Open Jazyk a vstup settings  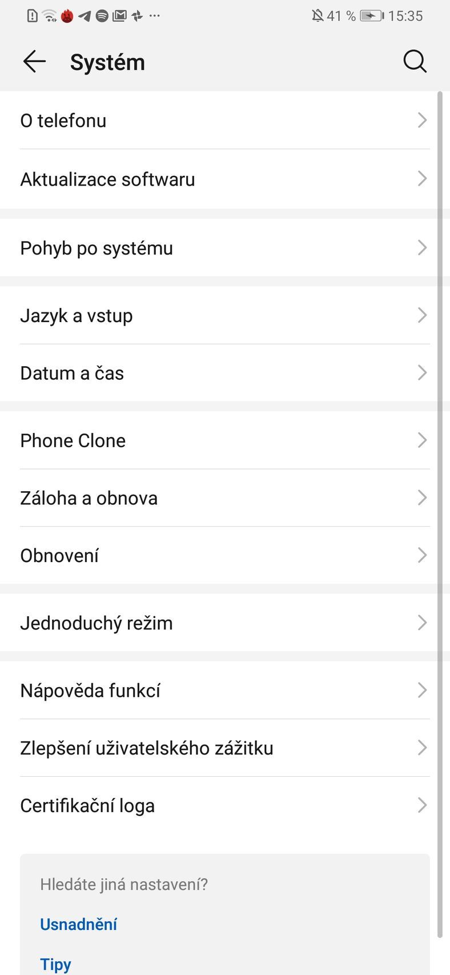[225, 315]
